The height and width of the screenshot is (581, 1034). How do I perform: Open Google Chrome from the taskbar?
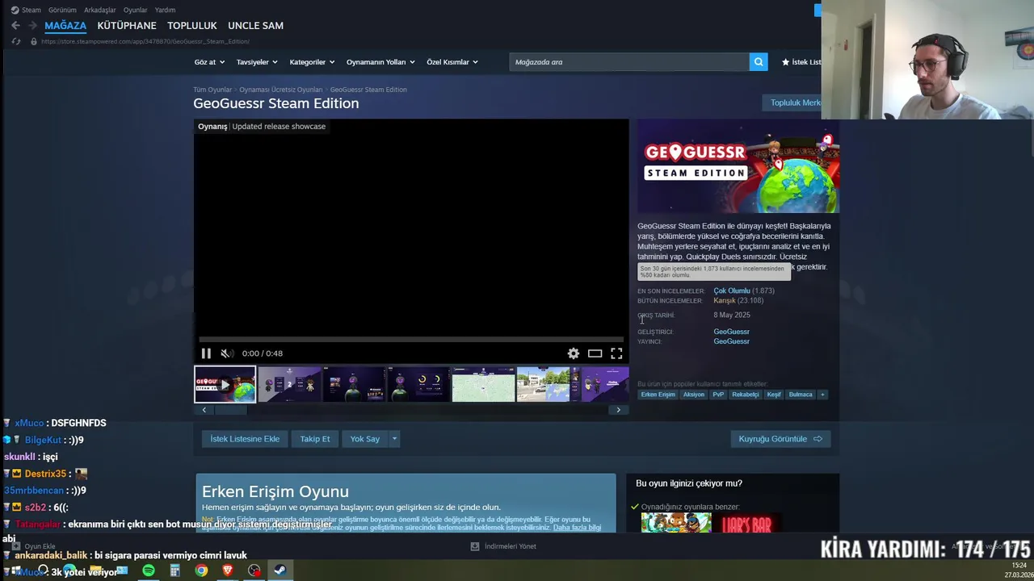201,571
